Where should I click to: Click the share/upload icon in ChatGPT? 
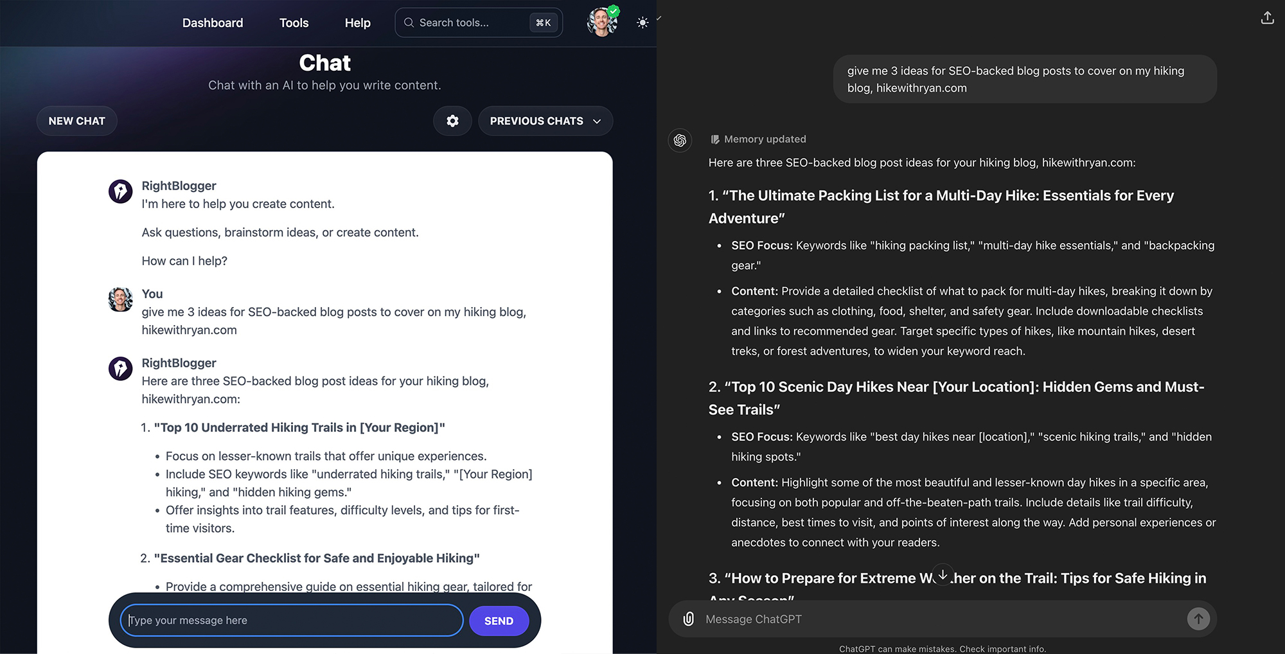[1267, 18]
